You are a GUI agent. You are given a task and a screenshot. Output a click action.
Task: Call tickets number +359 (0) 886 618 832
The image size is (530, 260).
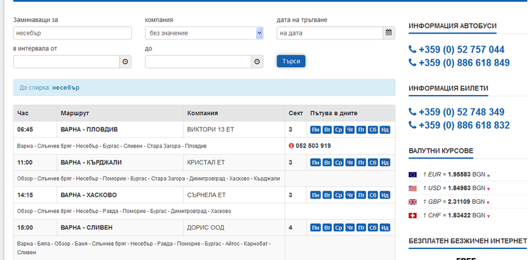coord(463,125)
